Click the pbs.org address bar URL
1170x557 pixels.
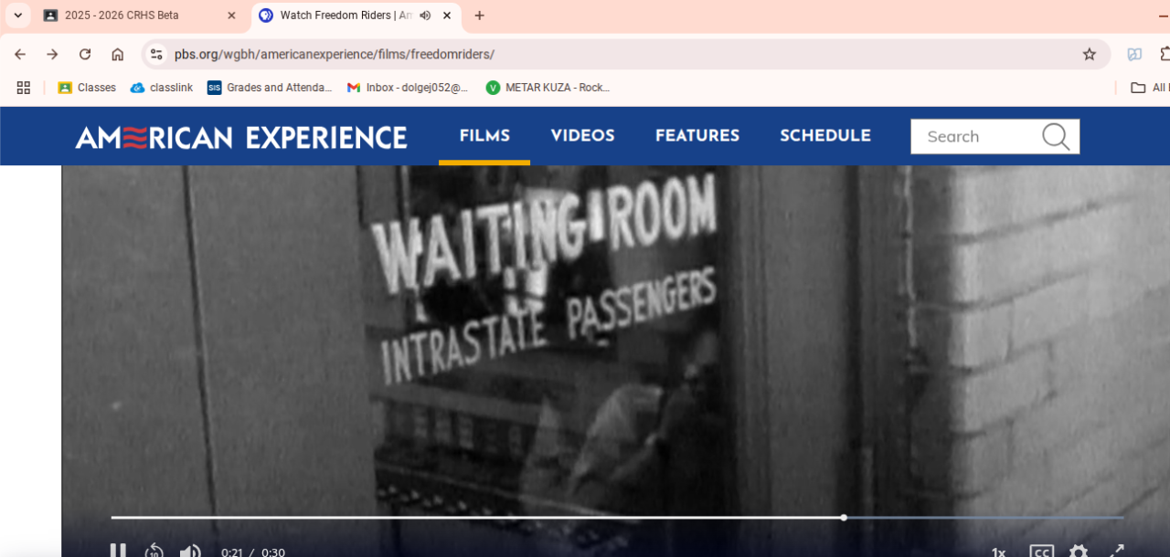click(335, 54)
